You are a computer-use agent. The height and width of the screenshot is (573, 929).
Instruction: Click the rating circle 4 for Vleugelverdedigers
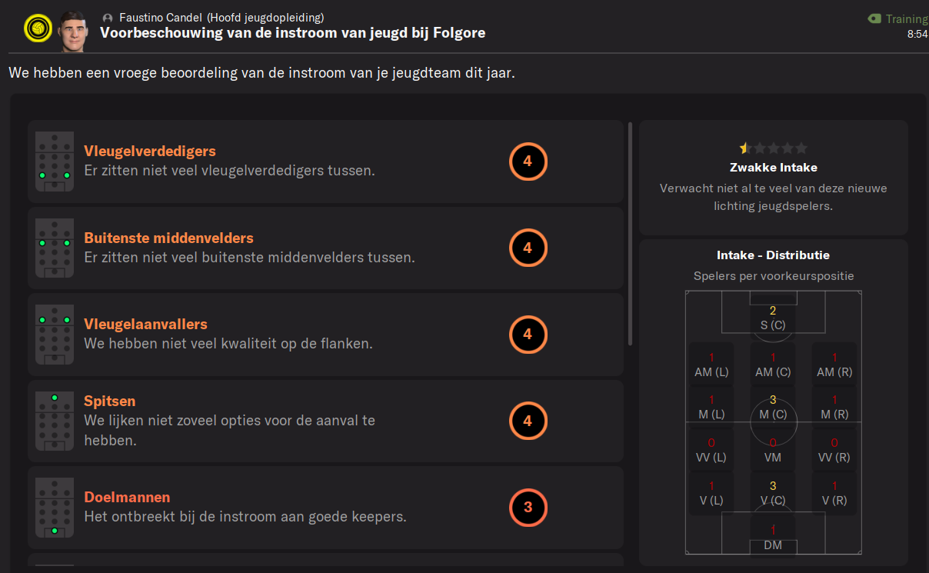(528, 162)
